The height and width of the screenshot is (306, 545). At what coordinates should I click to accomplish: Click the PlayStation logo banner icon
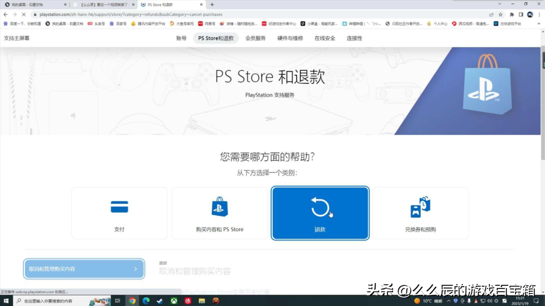[x=488, y=89]
